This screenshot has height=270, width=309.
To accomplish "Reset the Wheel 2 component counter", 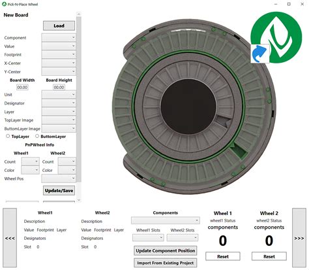I will click(269, 256).
